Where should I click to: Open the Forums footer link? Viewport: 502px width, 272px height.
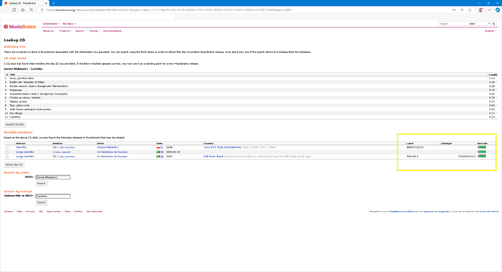click(31, 211)
